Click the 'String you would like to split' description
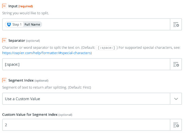 click(x=26, y=13)
